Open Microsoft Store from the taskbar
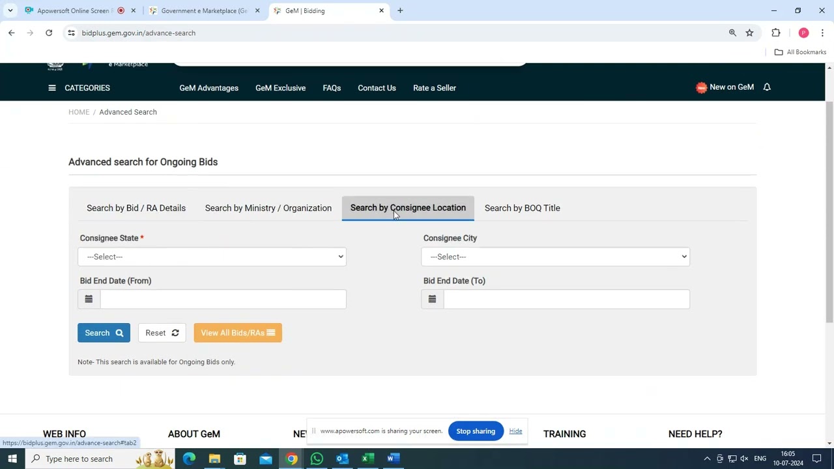Viewport: 834px width, 469px height. pyautogui.click(x=240, y=459)
